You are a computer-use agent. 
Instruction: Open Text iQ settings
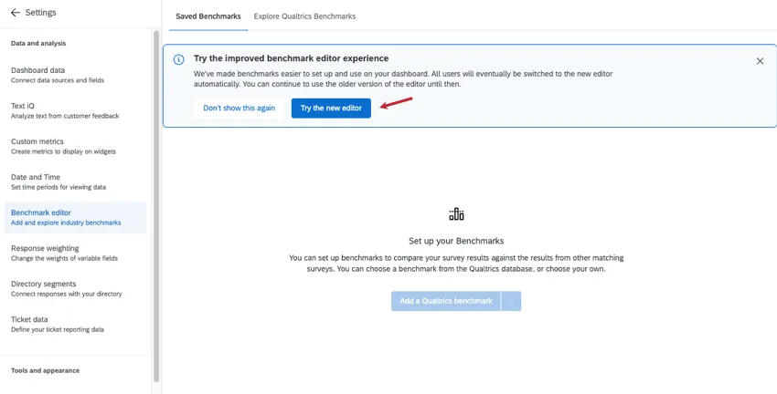pos(75,110)
